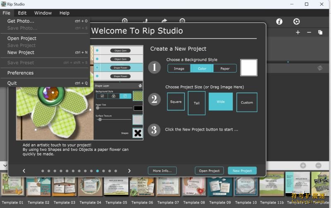Click the New Project button
The height and width of the screenshot is (208, 331).
point(242,171)
